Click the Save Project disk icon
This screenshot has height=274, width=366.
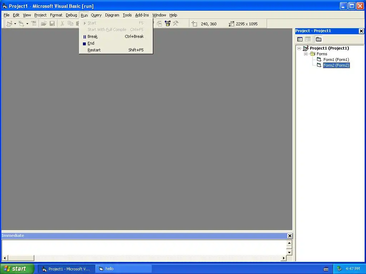point(52,24)
